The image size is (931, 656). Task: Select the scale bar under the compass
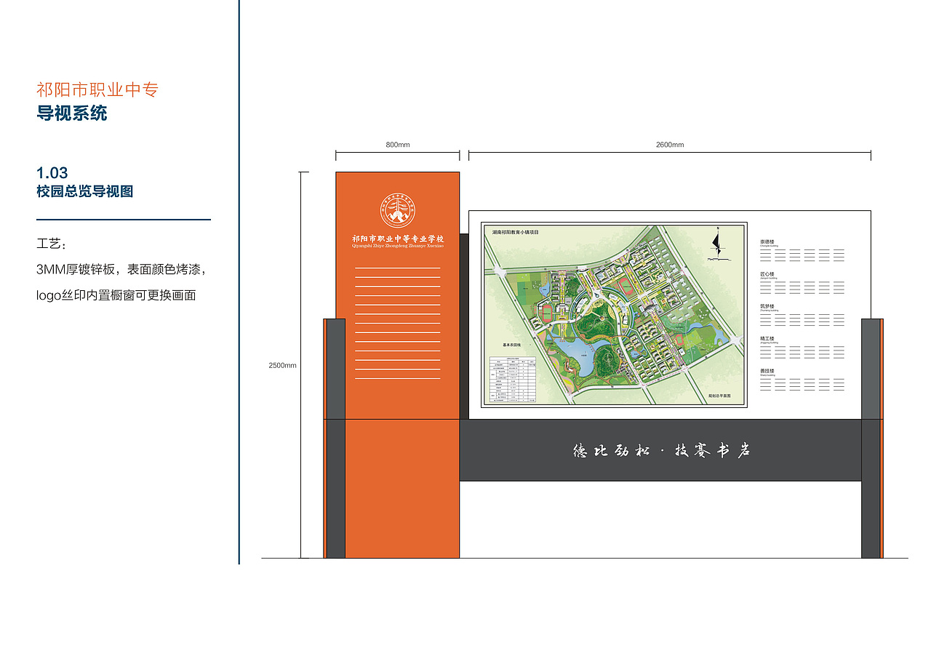(x=719, y=259)
